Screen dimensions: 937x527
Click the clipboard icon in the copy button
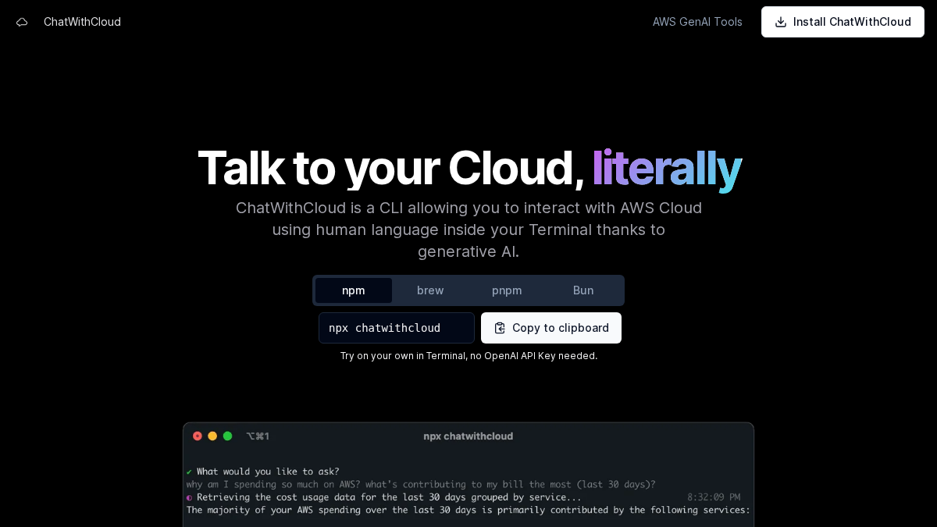[500, 328]
